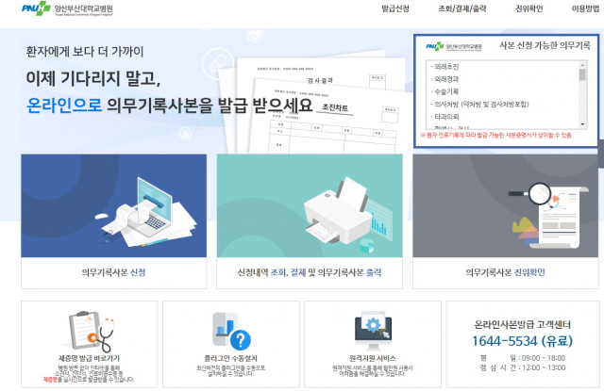Open 플러그인 수동설치 link
This screenshot has width=604, height=391.
[x=233, y=358]
